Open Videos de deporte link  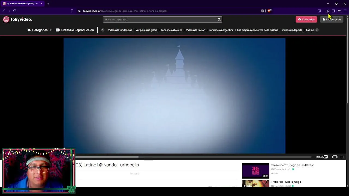(x=292, y=30)
